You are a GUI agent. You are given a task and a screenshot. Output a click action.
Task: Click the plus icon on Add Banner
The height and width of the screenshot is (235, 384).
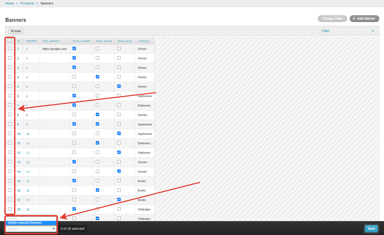click(x=354, y=19)
